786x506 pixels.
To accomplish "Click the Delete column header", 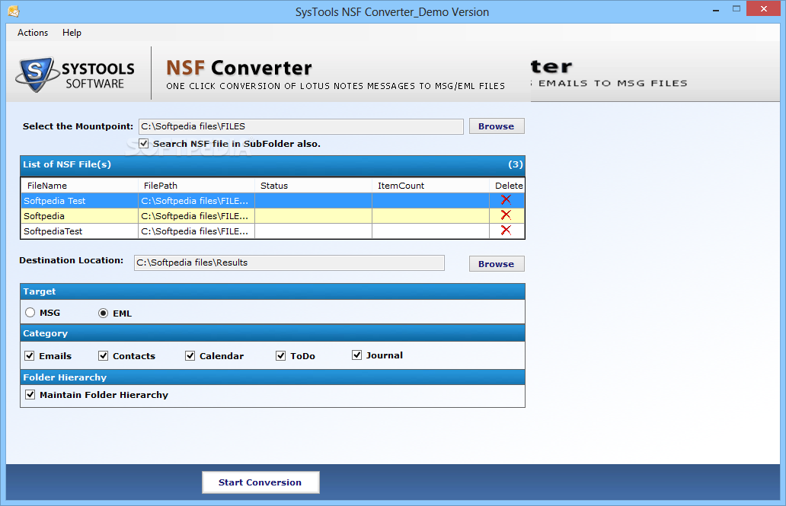I will pos(509,186).
